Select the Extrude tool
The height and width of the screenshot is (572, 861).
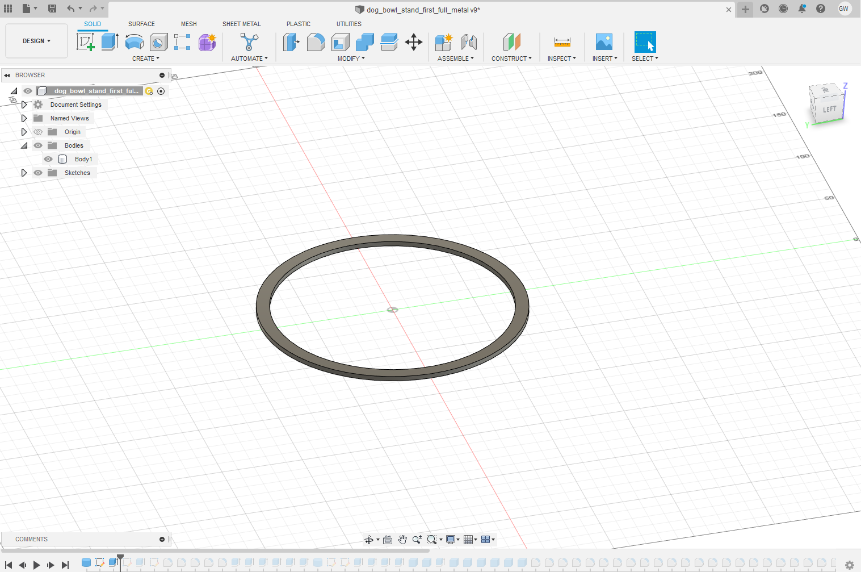110,42
